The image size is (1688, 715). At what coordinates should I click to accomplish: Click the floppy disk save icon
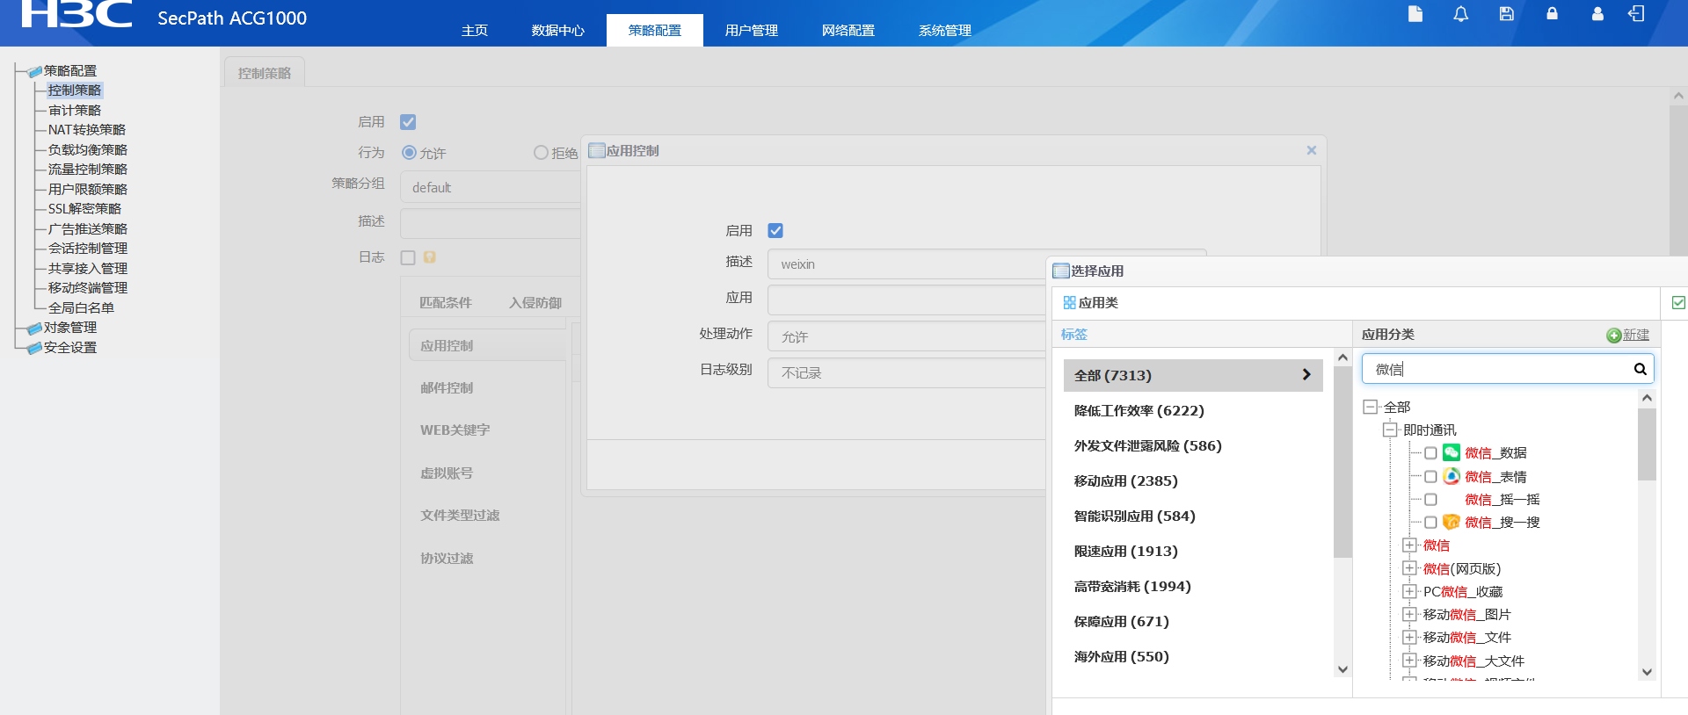(1506, 14)
